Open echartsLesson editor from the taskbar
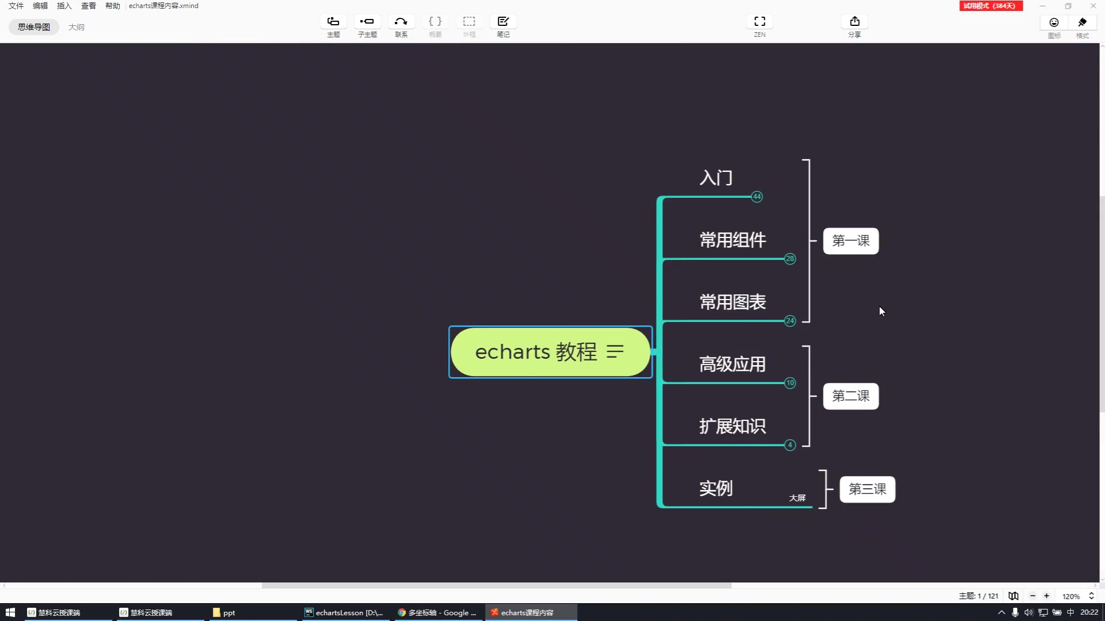Screen dimensions: 1105x621 [x=344, y=612]
